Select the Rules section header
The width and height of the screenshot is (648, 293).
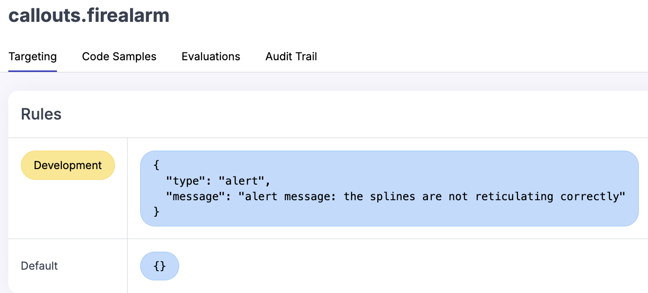click(x=41, y=114)
